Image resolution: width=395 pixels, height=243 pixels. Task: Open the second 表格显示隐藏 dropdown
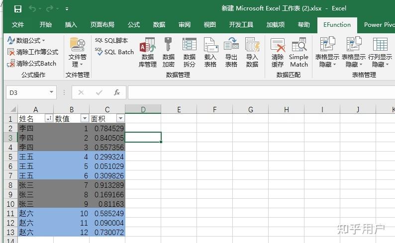click(353, 53)
